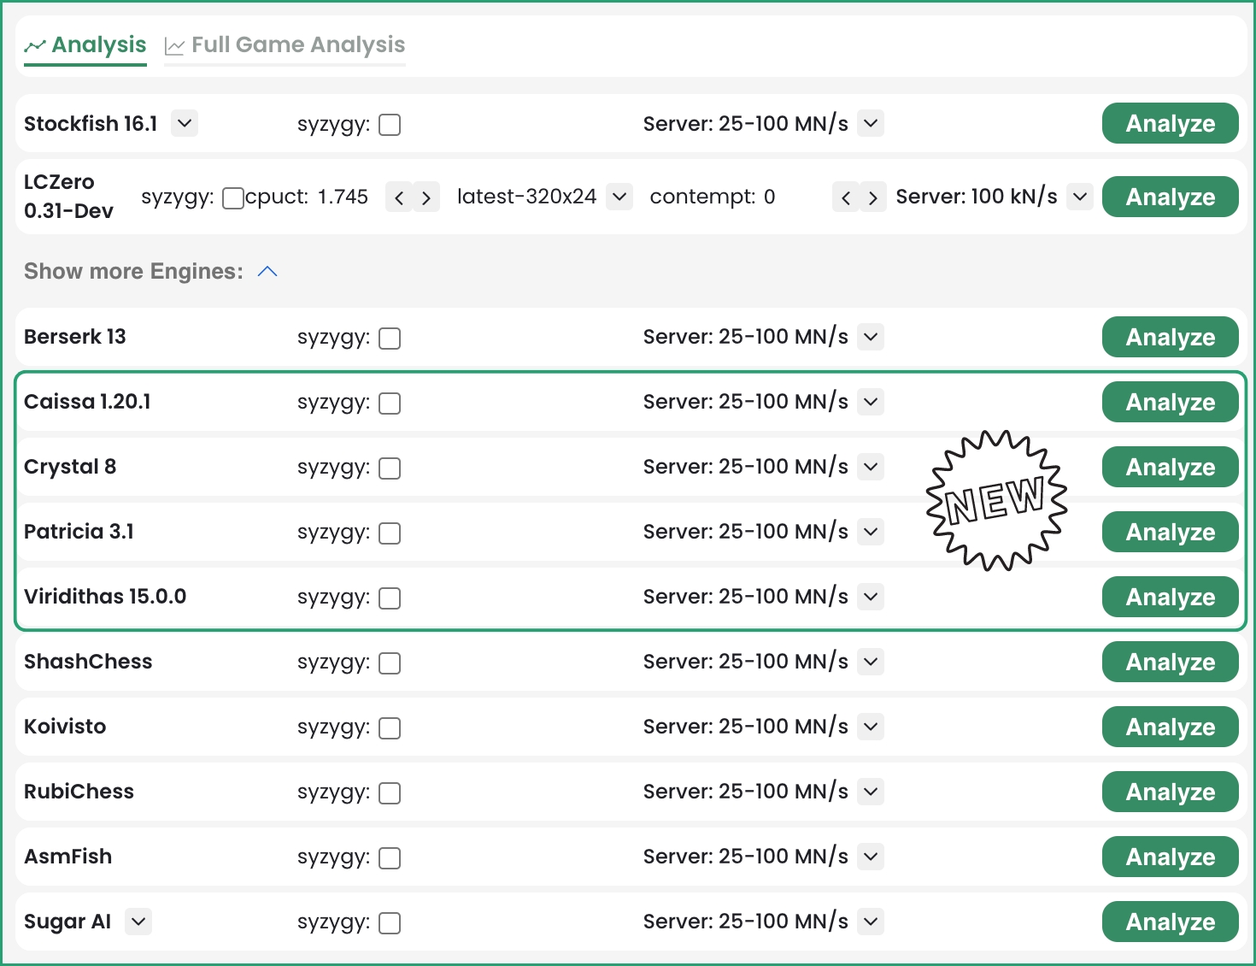The width and height of the screenshot is (1256, 966).
Task: Open LCZero server 100 kN/s dropdown
Action: pos(1080,197)
